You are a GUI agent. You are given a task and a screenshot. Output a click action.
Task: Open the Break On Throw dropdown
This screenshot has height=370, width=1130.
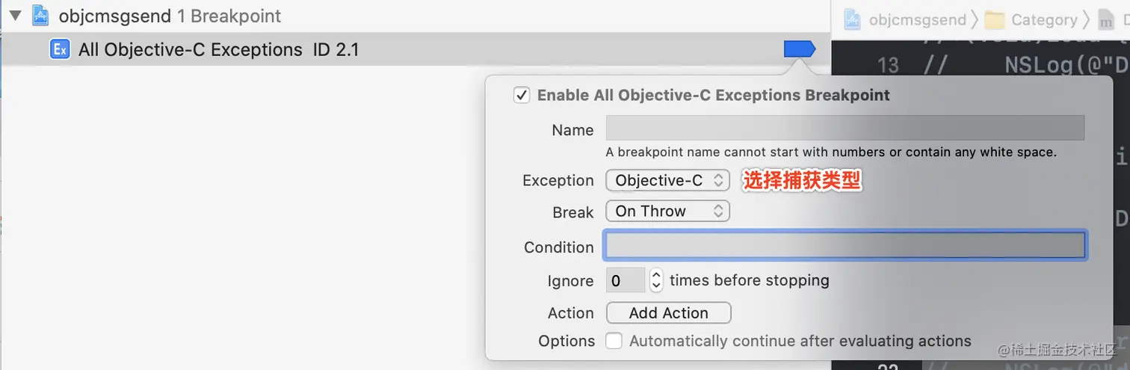pyautogui.click(x=667, y=212)
